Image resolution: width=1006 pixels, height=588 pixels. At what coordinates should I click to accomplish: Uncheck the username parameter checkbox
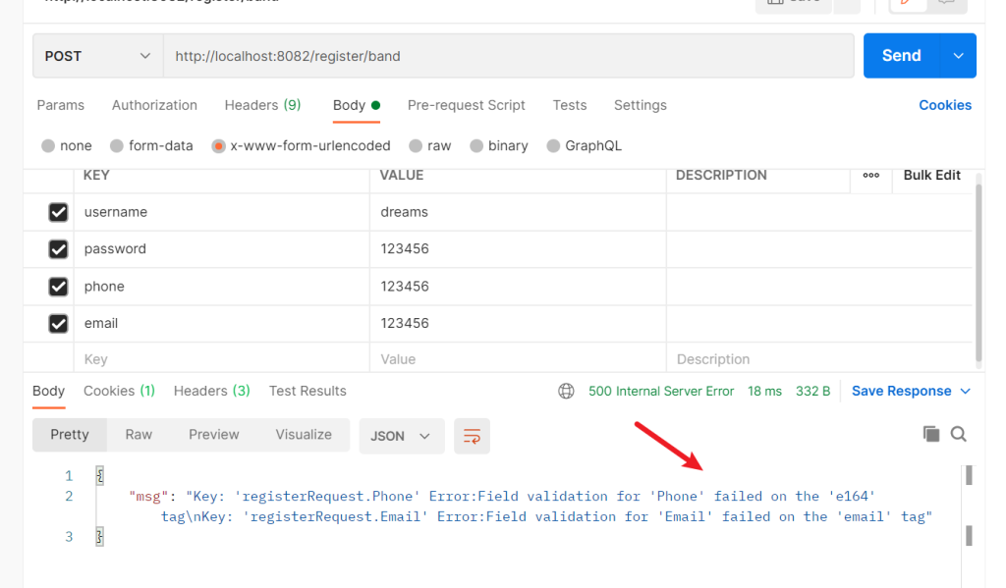(58, 212)
